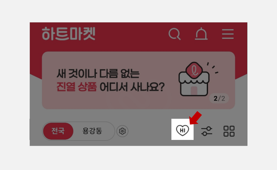Image resolution: width=277 pixels, height=170 pixels.
Task: Select the 전국 region option
Action: [58, 131]
